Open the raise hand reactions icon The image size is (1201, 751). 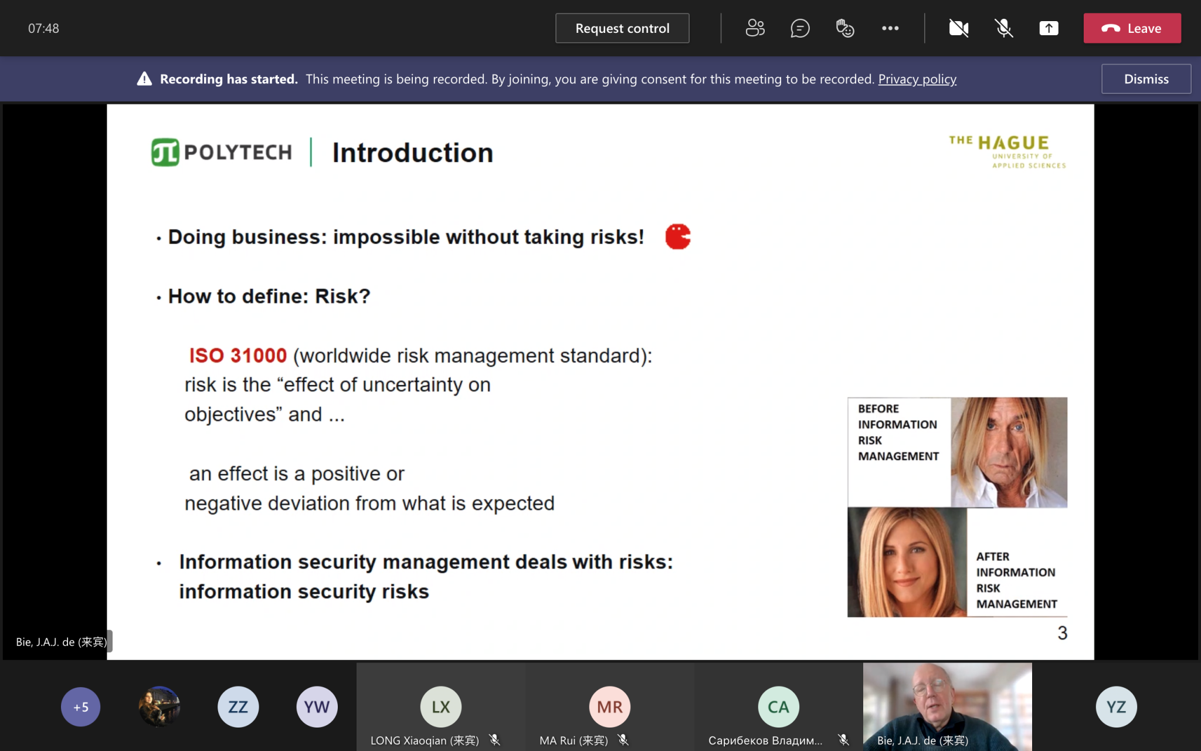844,28
